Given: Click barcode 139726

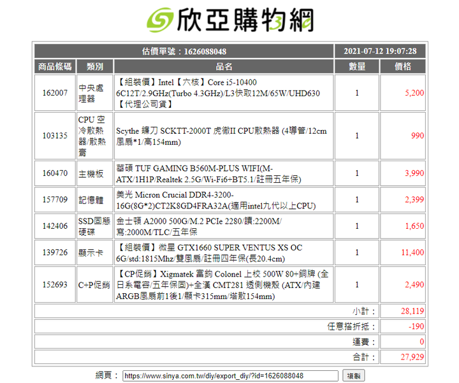Looking at the screenshot, I should pyautogui.click(x=55, y=252).
